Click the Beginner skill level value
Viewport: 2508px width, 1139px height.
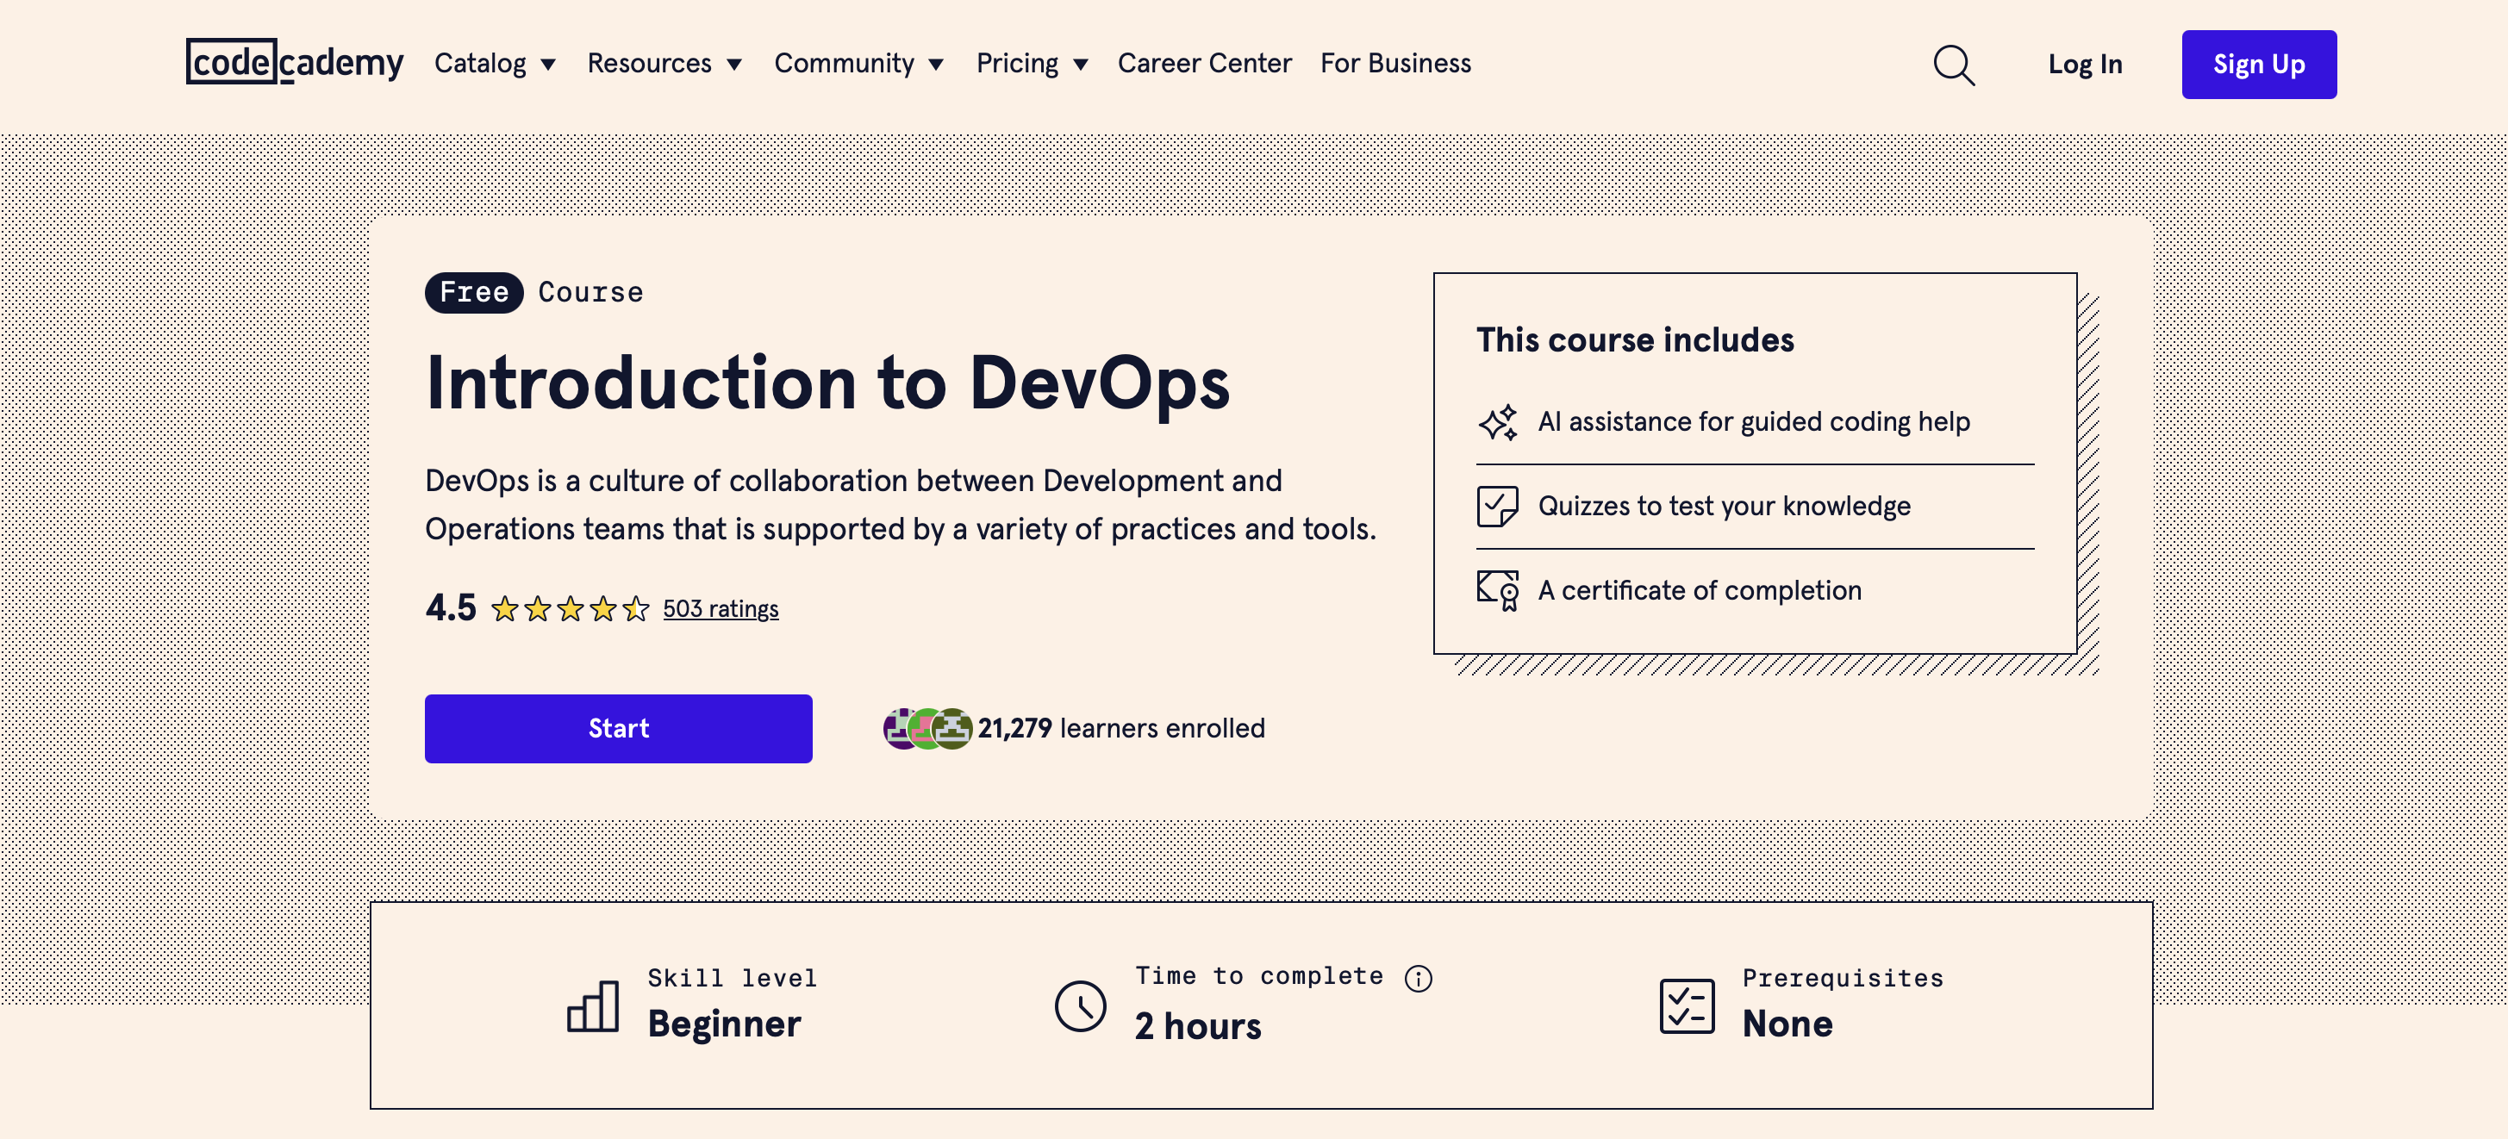click(x=724, y=1024)
